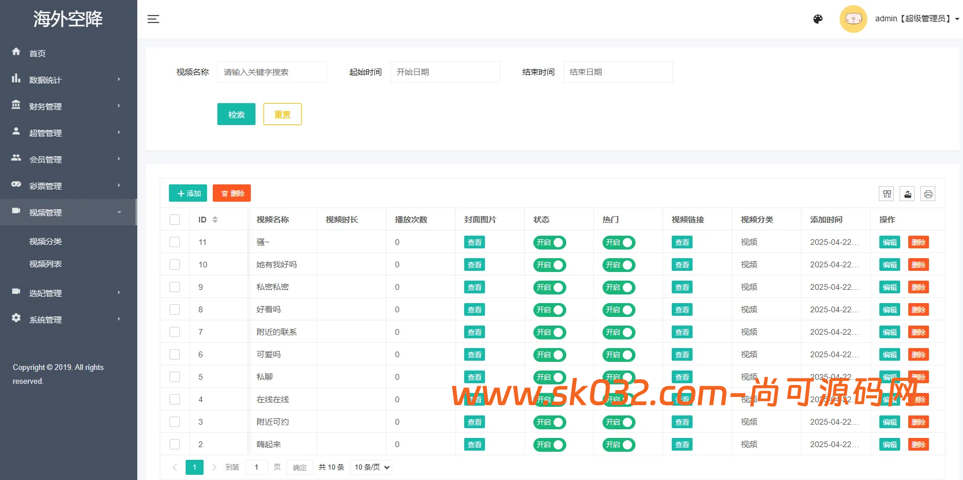Click the print table icon
Screen dimensions: 963x480
pos(928,194)
